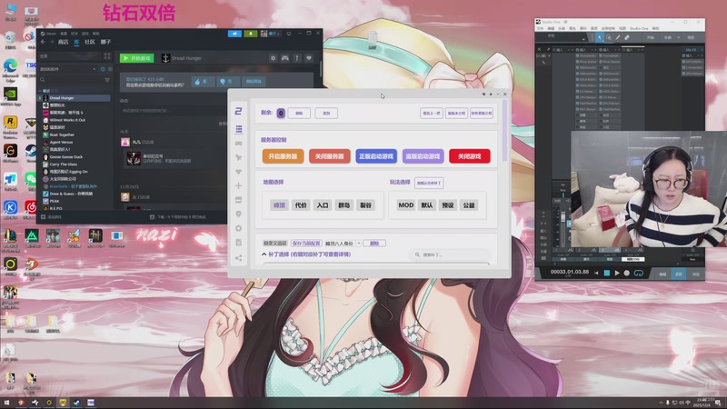
Task: Select the 代价 map option
Action: coord(301,205)
